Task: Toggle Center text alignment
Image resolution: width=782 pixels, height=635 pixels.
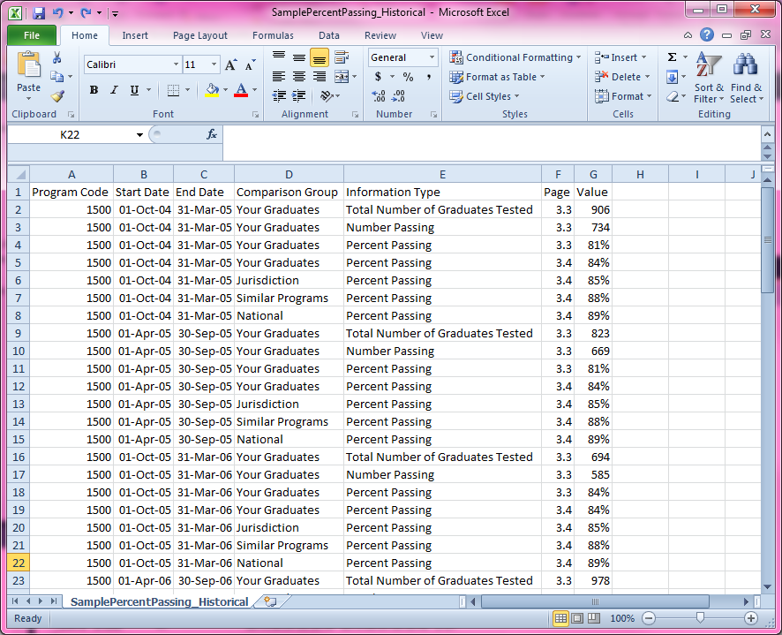Action: (299, 76)
